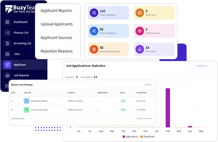Click the Feb label on chart axis

168,131
